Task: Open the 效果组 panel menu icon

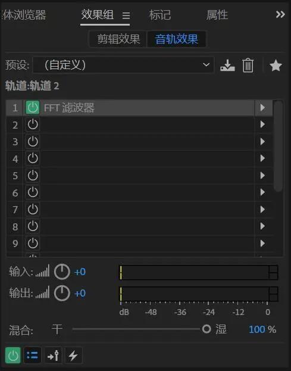Action: point(126,15)
